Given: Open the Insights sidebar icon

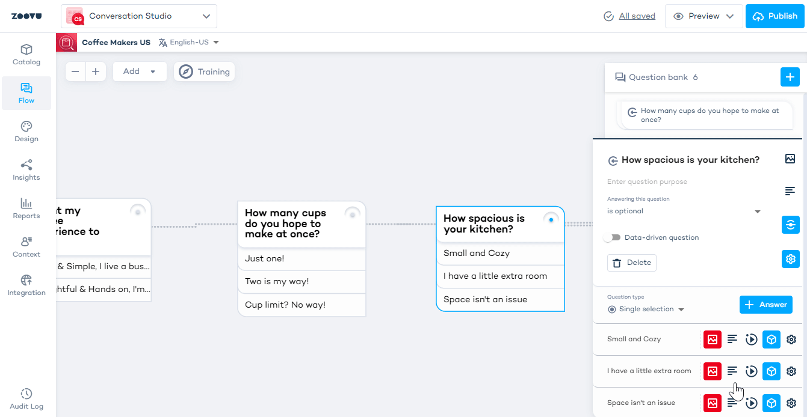Looking at the screenshot, I should (x=26, y=170).
